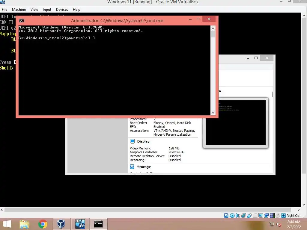
Task: Click 'Hyper-V Paravirtualization' text
Action: point(172,134)
